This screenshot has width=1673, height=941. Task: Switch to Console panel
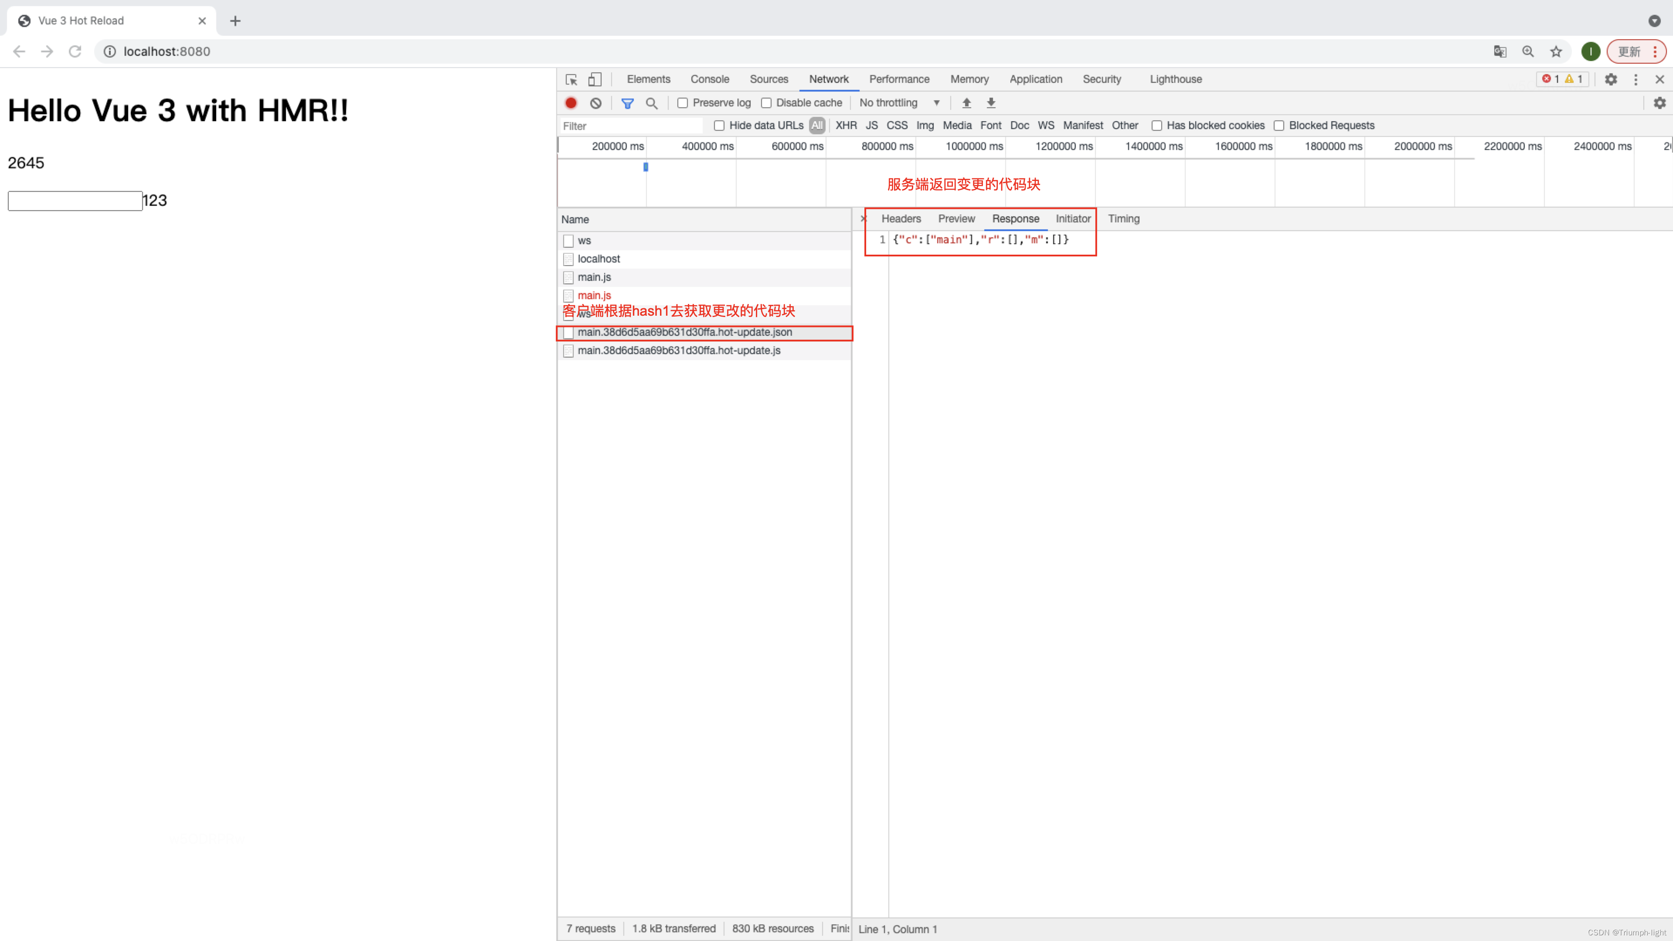point(709,79)
